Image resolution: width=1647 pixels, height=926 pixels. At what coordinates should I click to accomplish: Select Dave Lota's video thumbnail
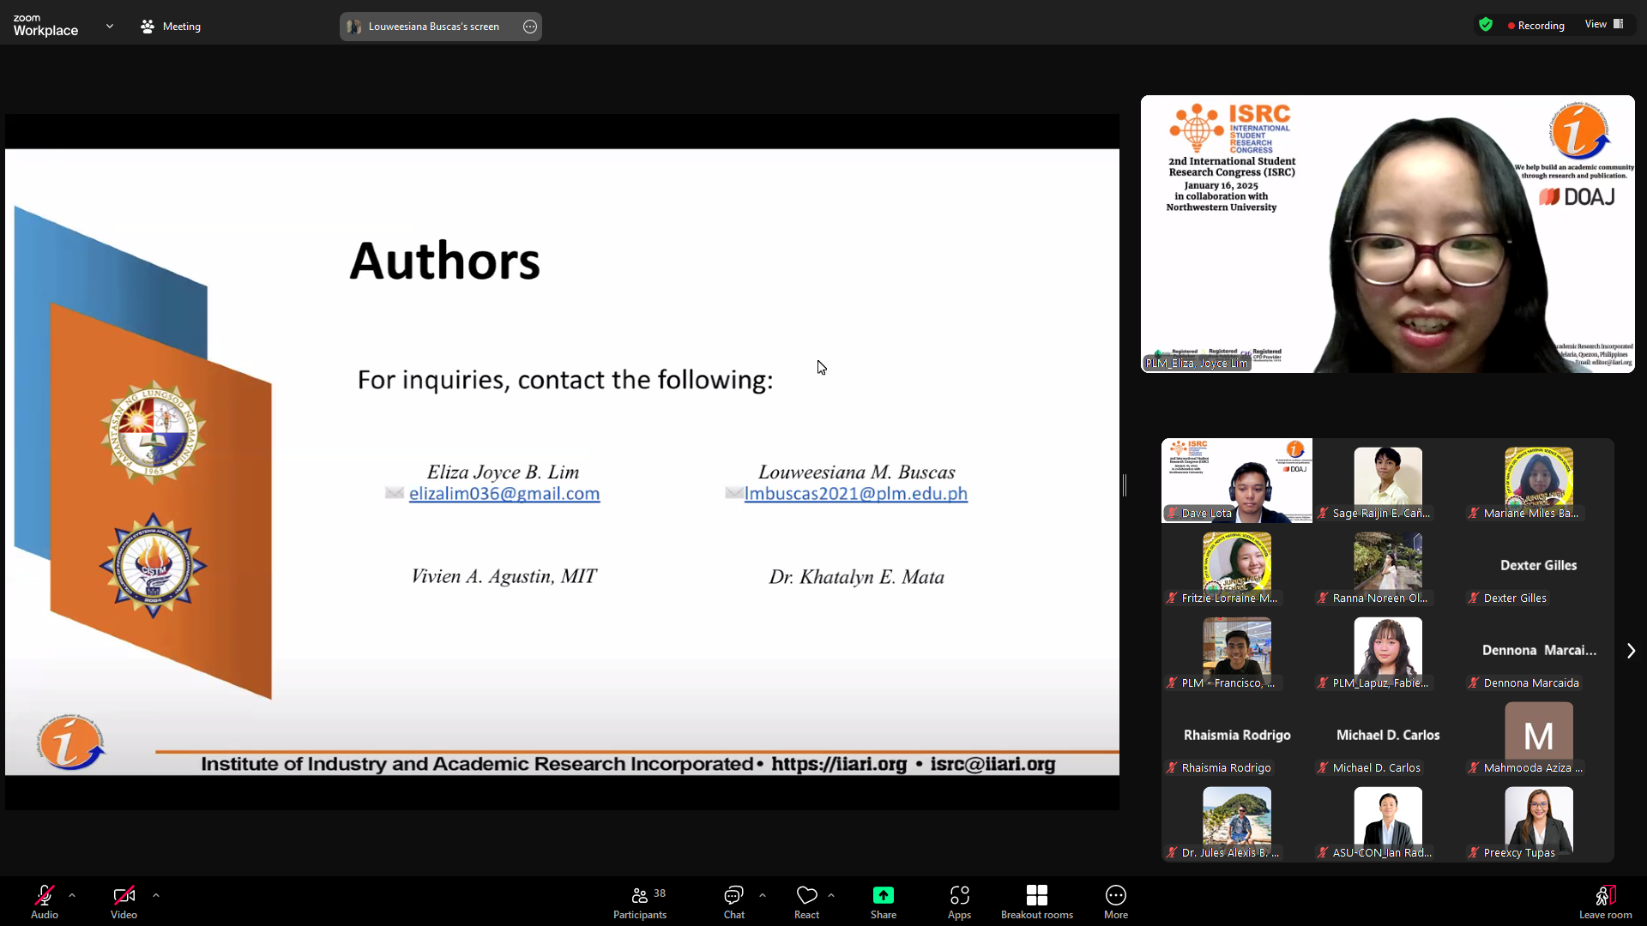[1236, 480]
